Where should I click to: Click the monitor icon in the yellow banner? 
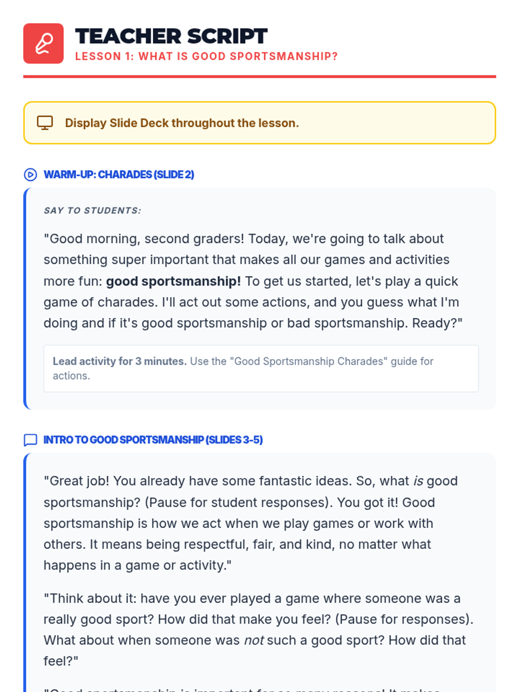(x=45, y=123)
